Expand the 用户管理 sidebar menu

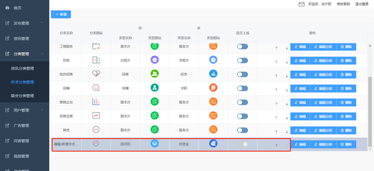tap(25, 110)
